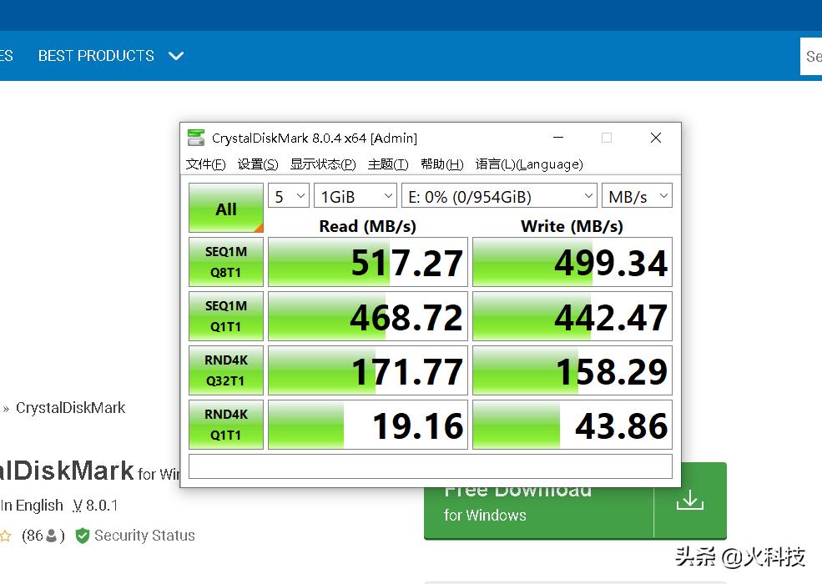Run the RND4K Q1T1 benchmark test
822x584 pixels.
tap(225, 424)
